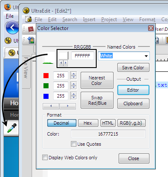Check Display Web Colors only

pyautogui.click(x=45, y=157)
